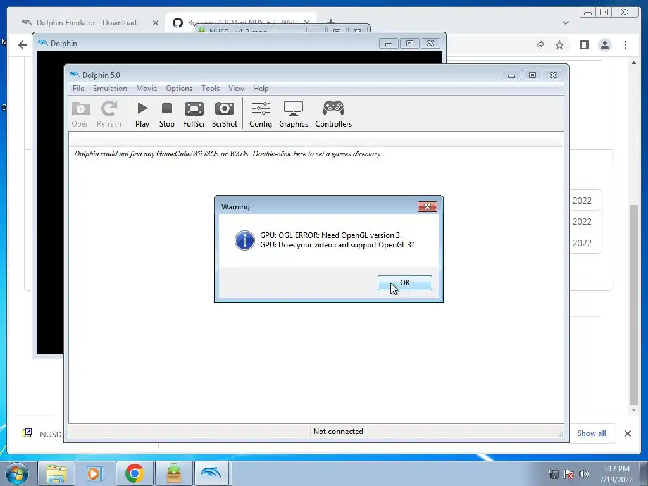Close the Chrome downloads bar
This screenshot has width=648, height=486.
(627, 433)
